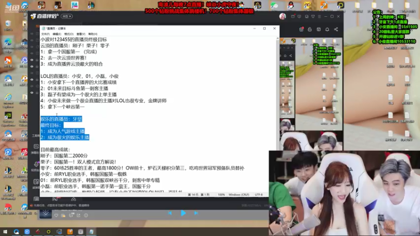Click the highlighted line '娱乐的直播员：牙星'

coord(61,119)
